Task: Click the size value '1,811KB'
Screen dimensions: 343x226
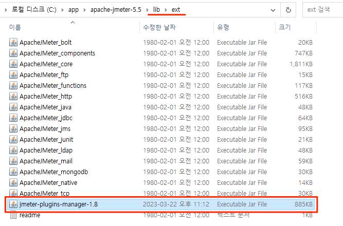Action: coord(301,64)
